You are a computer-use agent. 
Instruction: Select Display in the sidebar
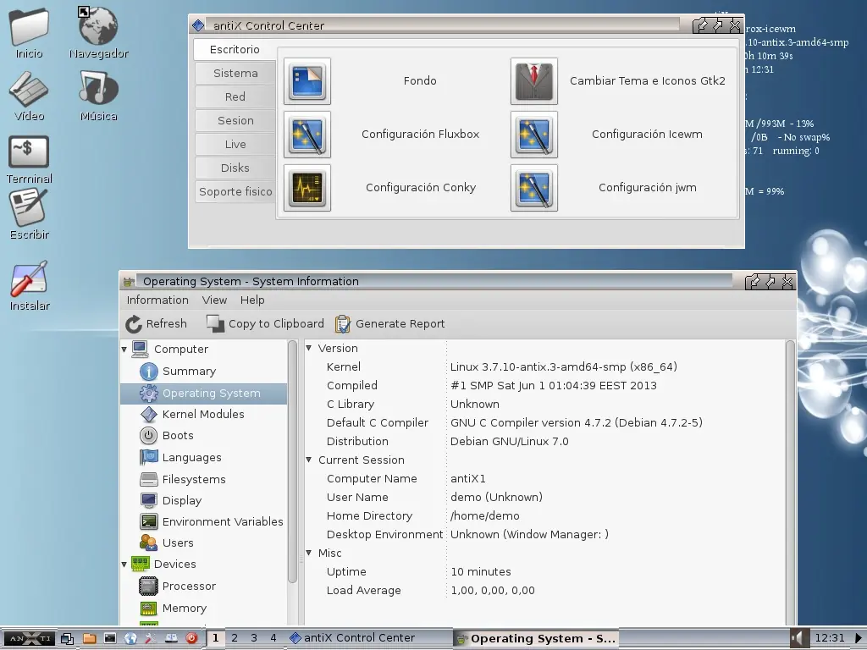(x=181, y=501)
